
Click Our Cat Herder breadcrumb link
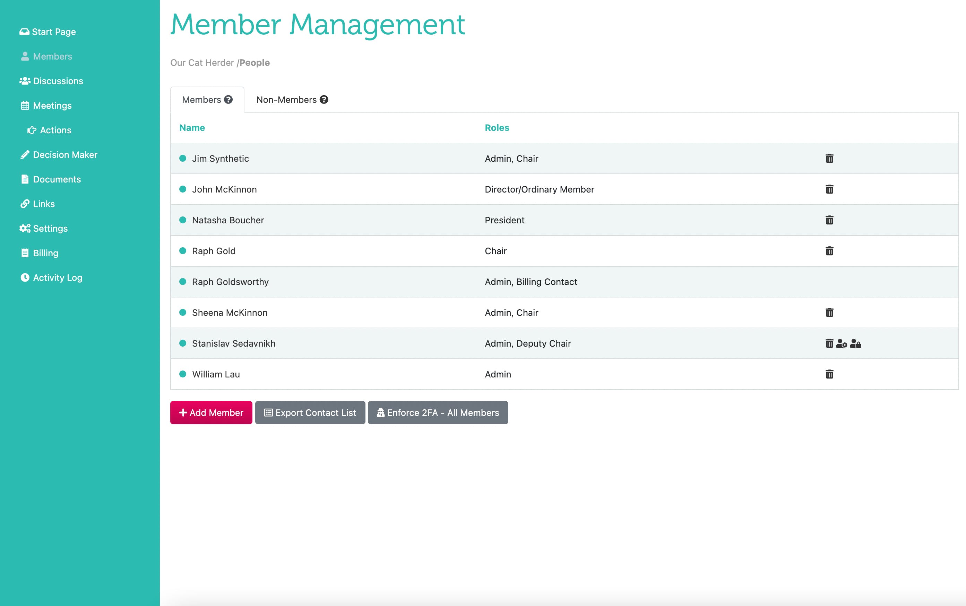[x=202, y=63]
